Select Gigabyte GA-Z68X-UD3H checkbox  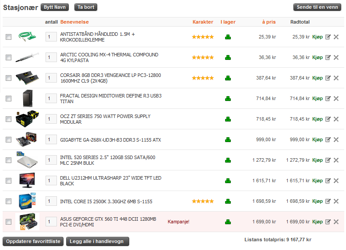coord(8,139)
